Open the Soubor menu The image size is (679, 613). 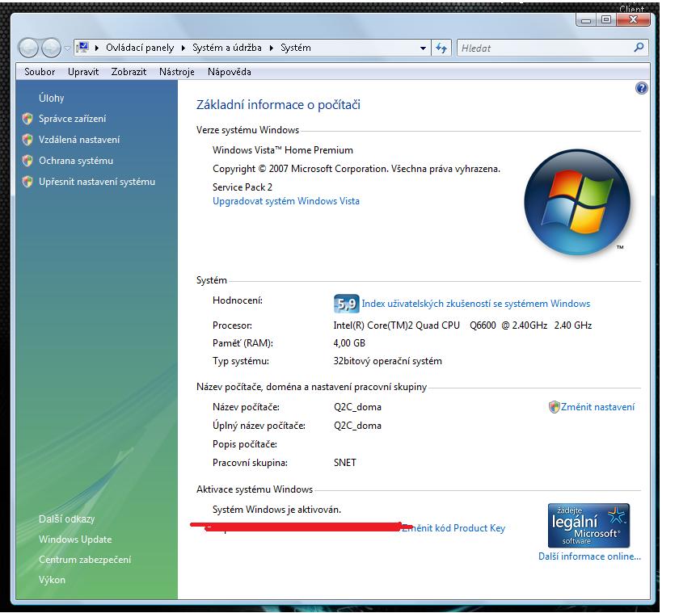40,72
